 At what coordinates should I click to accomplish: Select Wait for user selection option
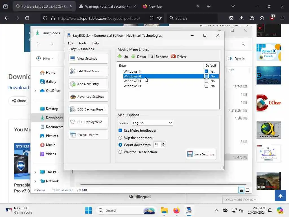tap(120, 152)
